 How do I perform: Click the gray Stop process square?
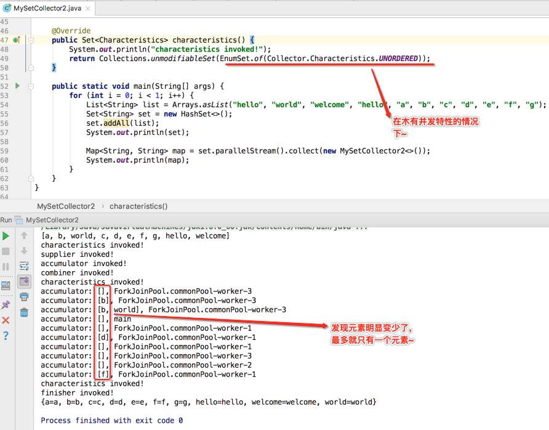pos(6,251)
